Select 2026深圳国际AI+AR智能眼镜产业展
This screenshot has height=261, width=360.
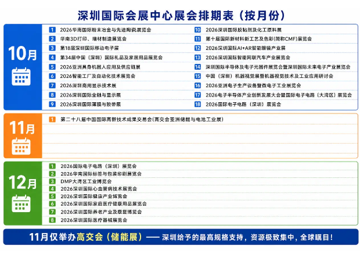pos(246,48)
